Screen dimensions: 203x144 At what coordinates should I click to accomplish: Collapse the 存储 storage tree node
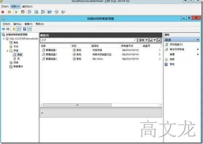pos(7,50)
